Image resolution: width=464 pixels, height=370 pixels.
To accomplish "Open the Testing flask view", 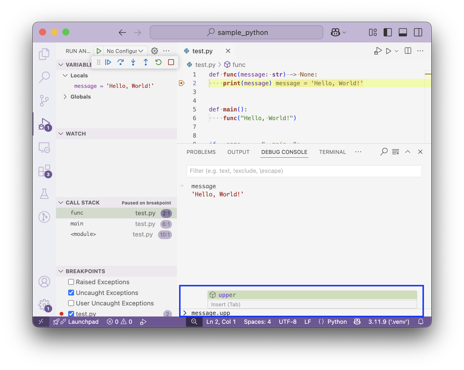I will click(x=44, y=194).
